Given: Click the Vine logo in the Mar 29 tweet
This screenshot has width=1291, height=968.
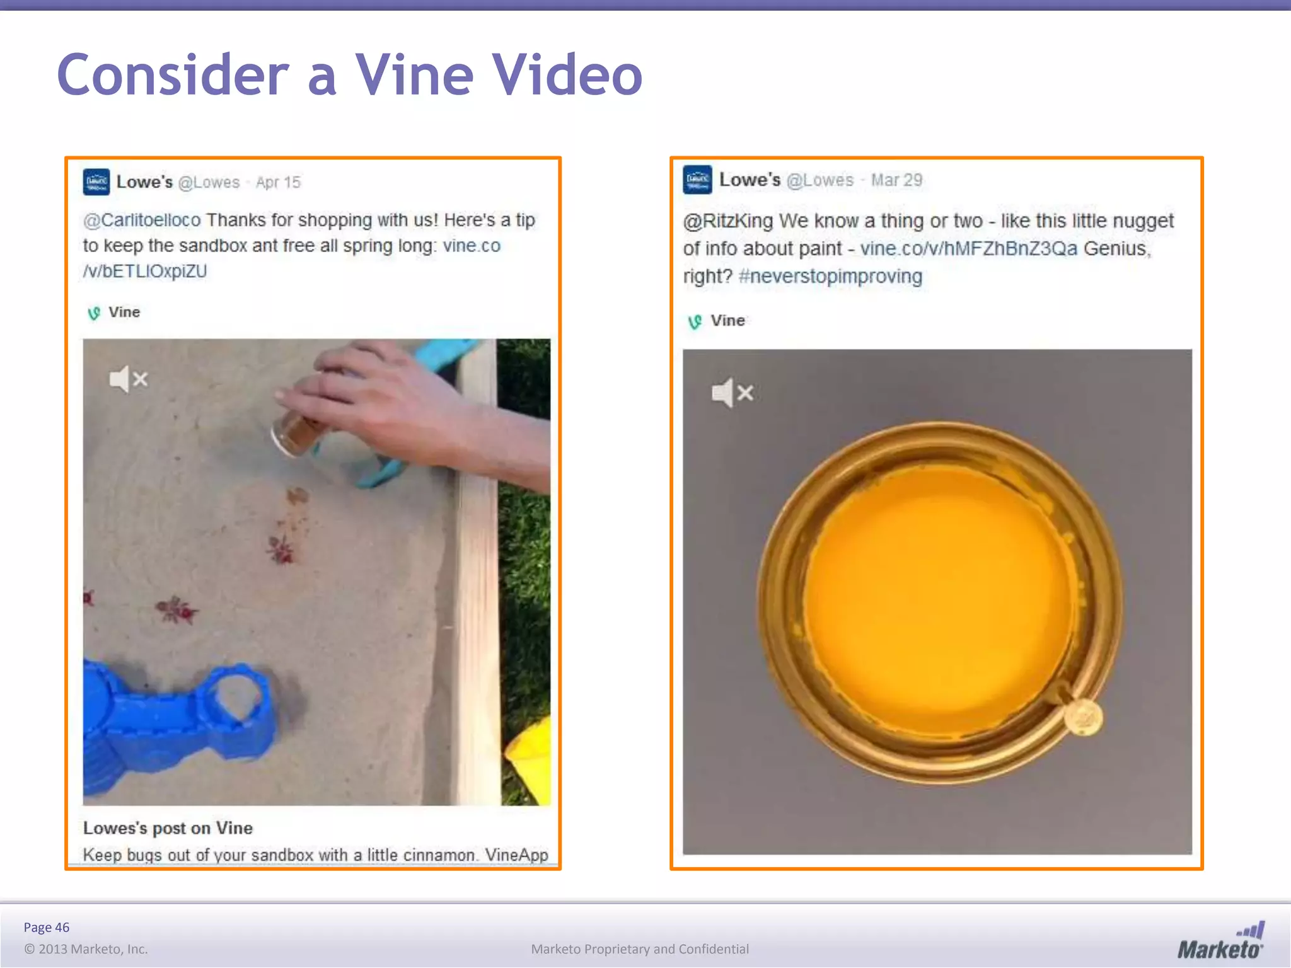Looking at the screenshot, I should [x=695, y=321].
